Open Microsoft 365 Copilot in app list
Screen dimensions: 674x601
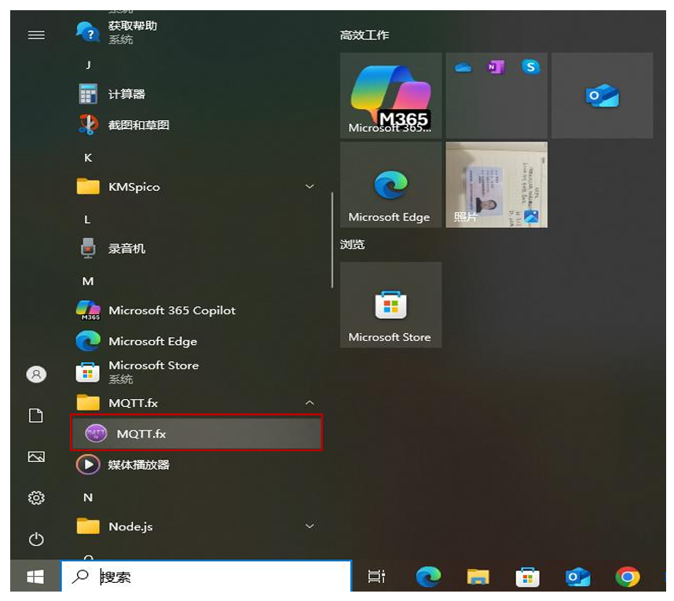coord(196,310)
